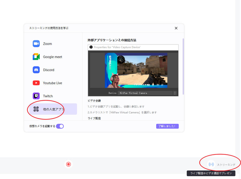Select the Zoom label in sidebar
Screen dimensions: 241x179
point(47,44)
